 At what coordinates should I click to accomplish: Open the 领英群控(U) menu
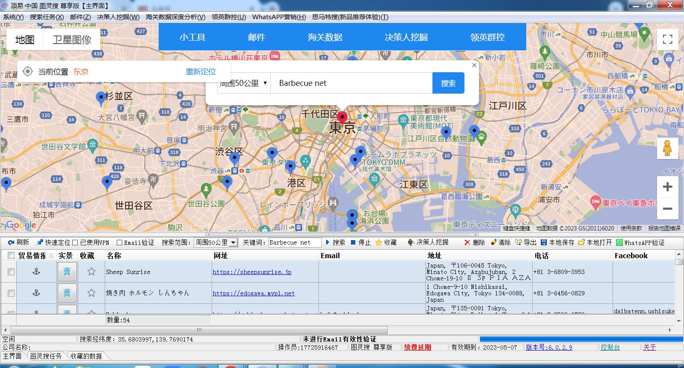[x=229, y=17]
